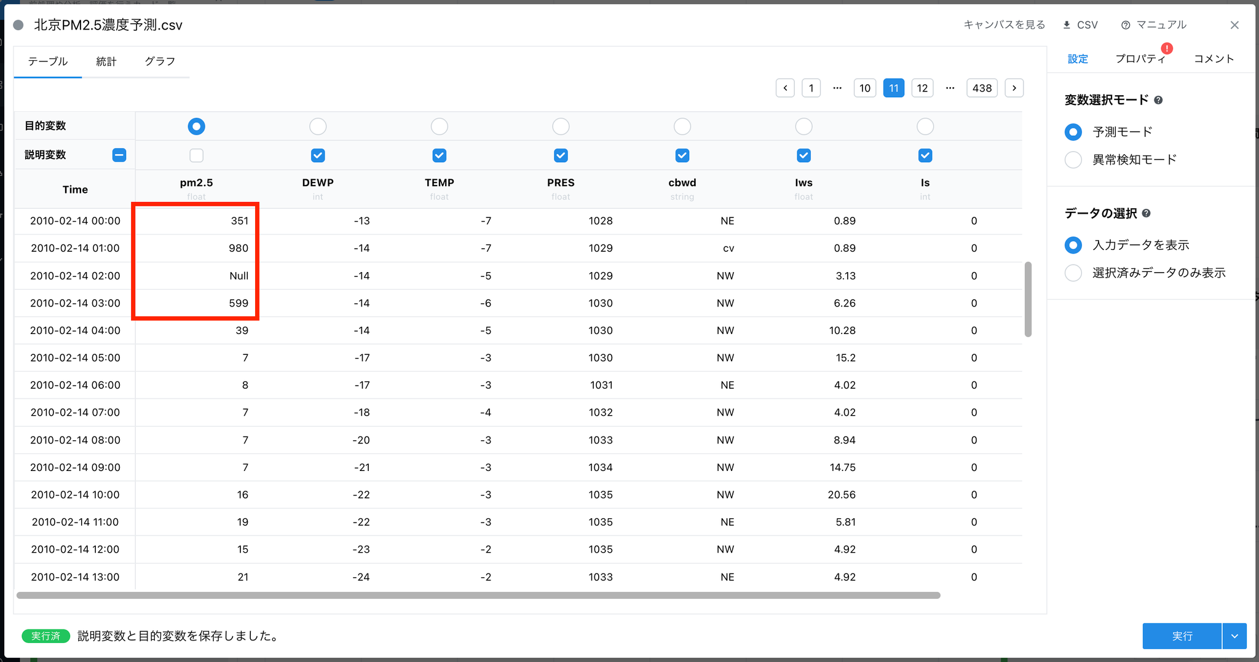
Task: Uncheck PRES 説明変数 checkbox
Action: (x=561, y=155)
